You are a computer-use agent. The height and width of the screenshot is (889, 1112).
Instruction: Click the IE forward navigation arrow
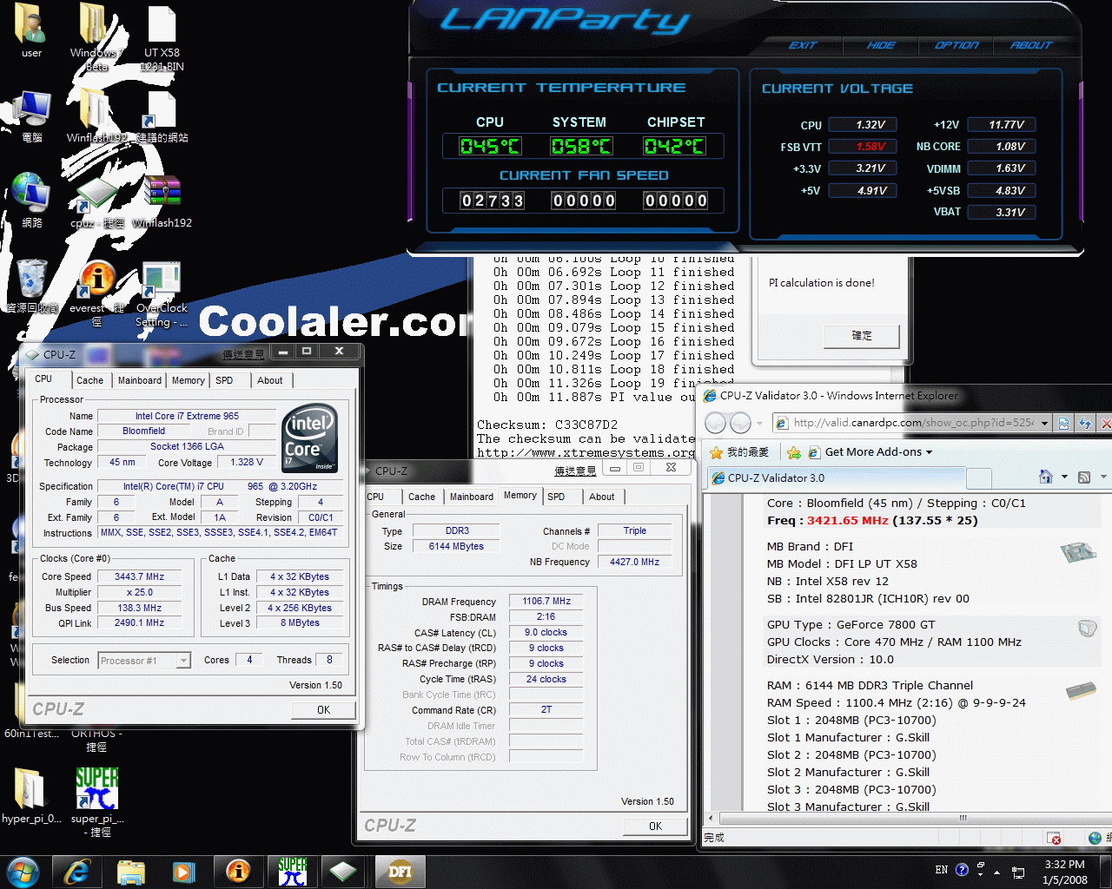[x=740, y=423]
